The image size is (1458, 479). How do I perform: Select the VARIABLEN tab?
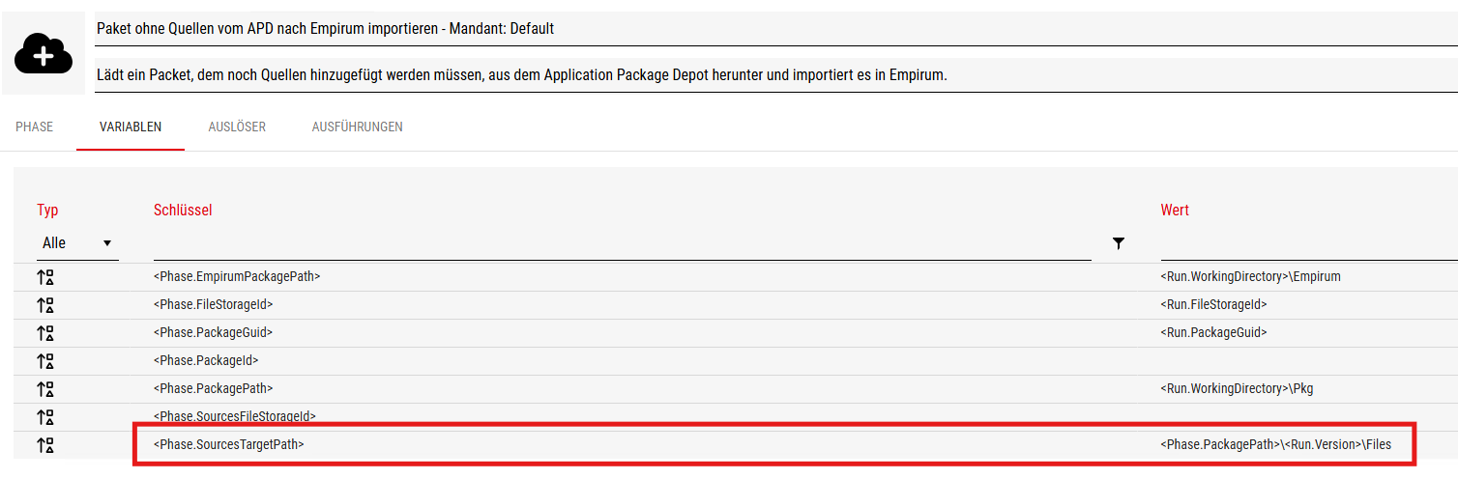point(131,127)
